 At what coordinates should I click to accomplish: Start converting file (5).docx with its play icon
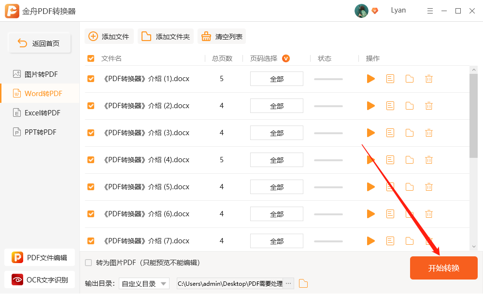(x=371, y=187)
